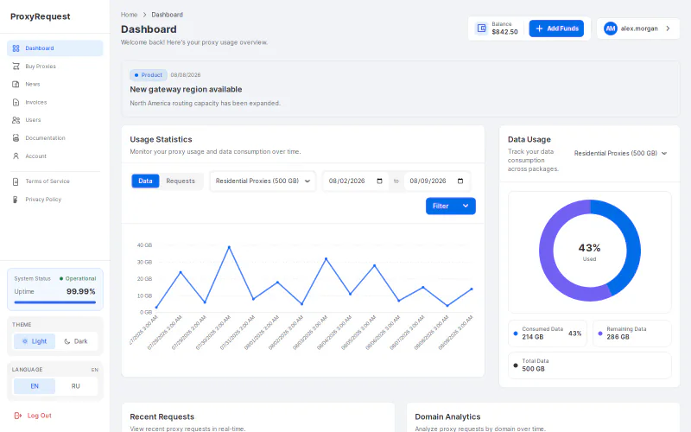The width and height of the screenshot is (691, 432).
Task: Click the Operational status indicator
Action: [x=78, y=278]
